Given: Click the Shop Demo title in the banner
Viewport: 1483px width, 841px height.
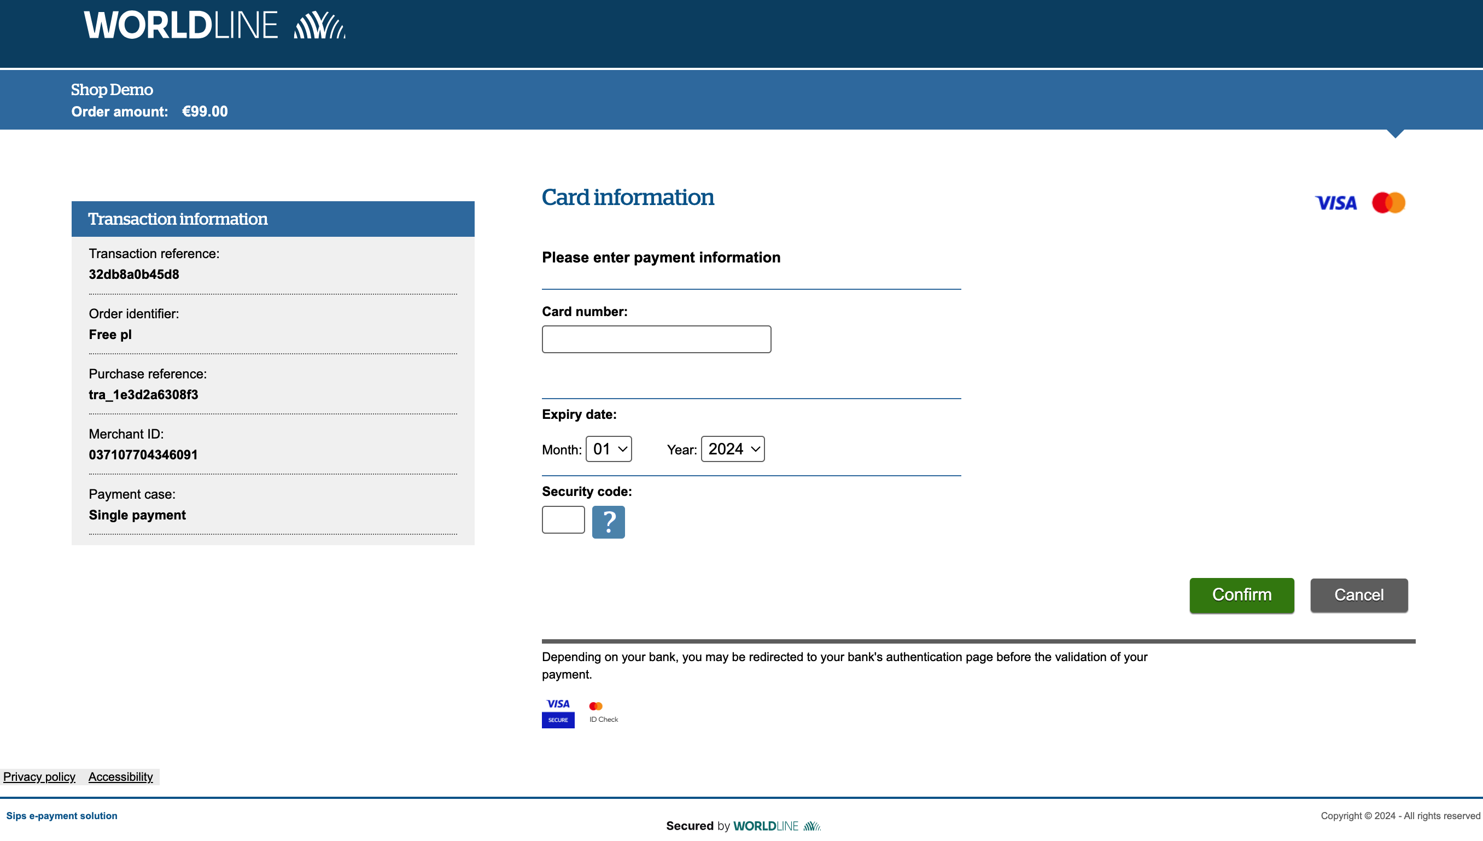Looking at the screenshot, I should coord(112,90).
